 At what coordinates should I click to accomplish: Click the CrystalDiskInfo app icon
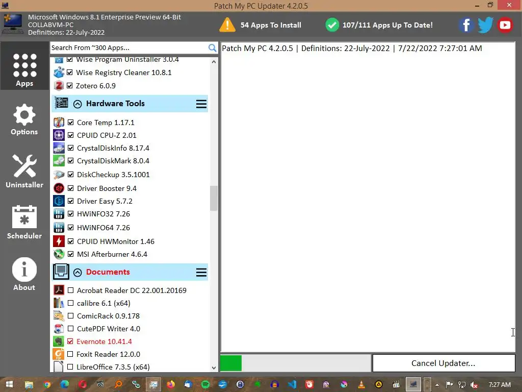click(59, 148)
